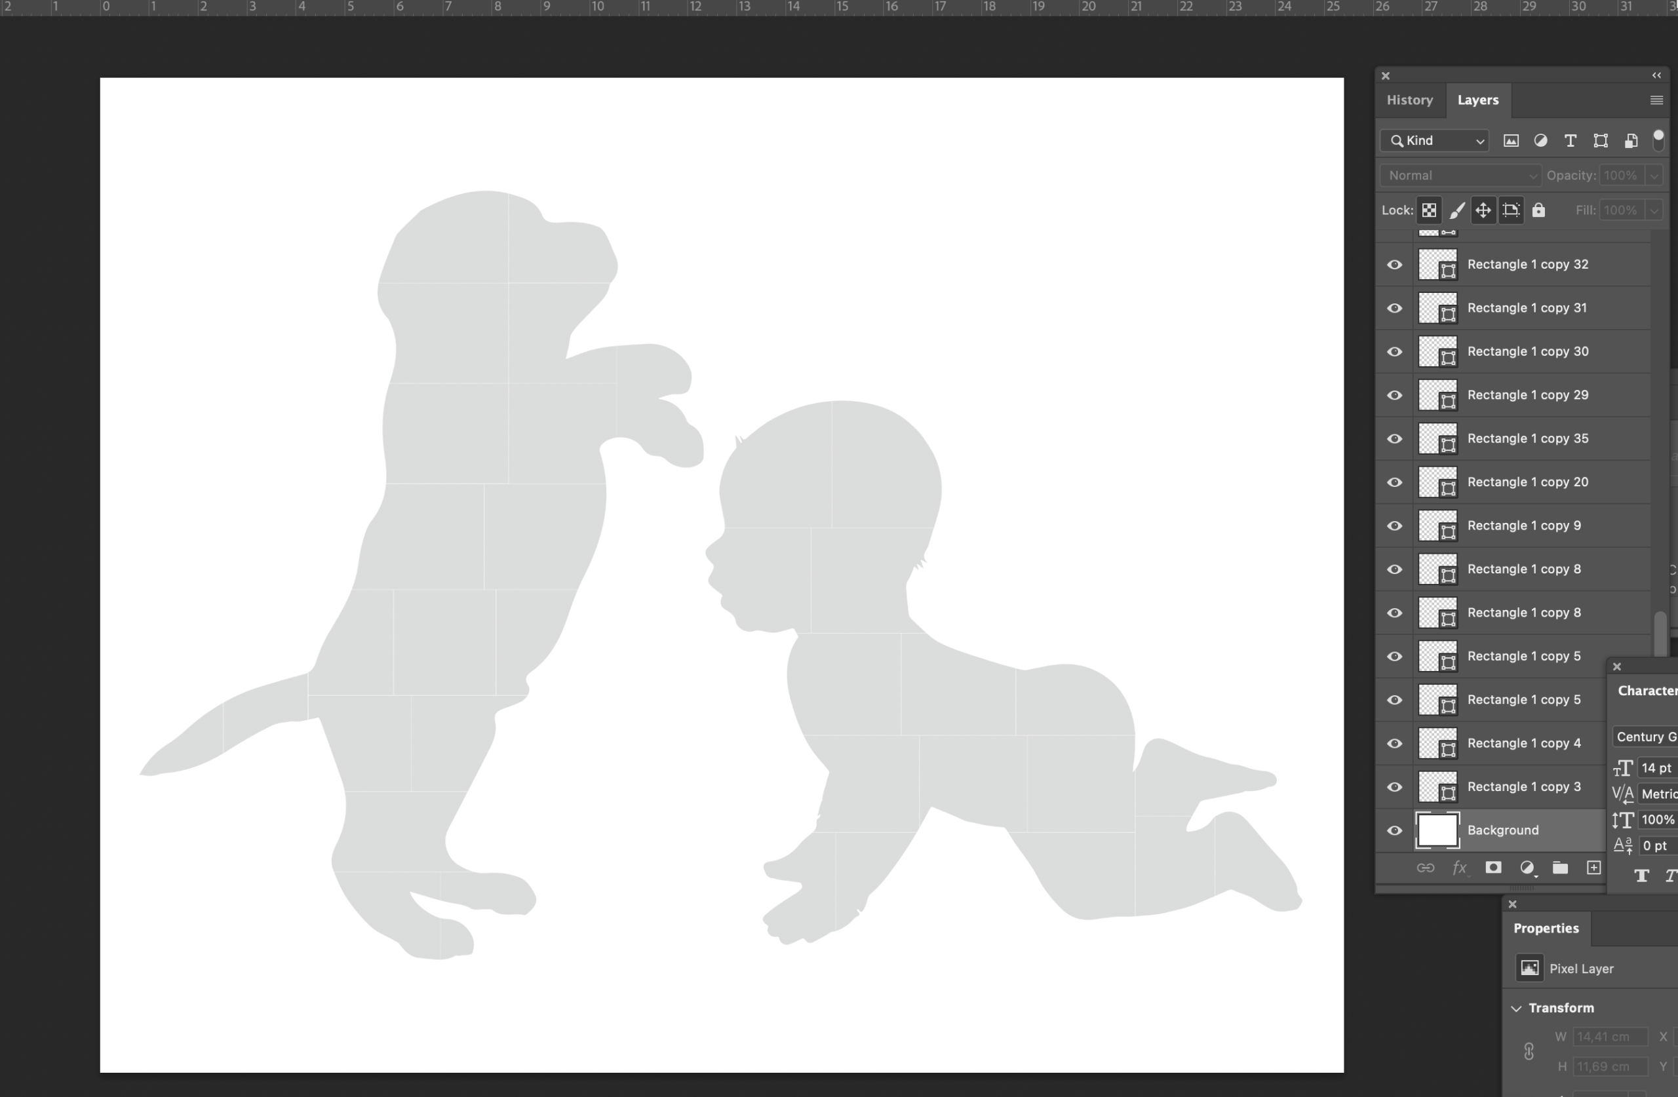This screenshot has width=1678, height=1097.
Task: Click Rectangle 1 copy 35 layer thumbnail
Action: pos(1437,439)
